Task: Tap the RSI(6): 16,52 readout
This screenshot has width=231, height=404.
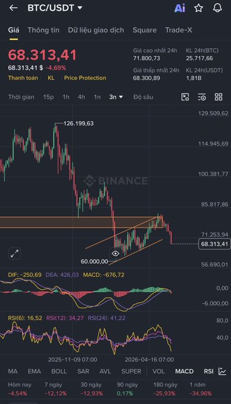Action: [25, 318]
